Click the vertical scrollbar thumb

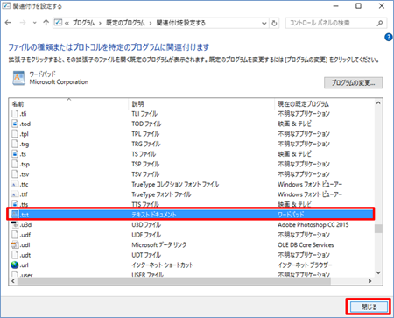[x=378, y=229]
